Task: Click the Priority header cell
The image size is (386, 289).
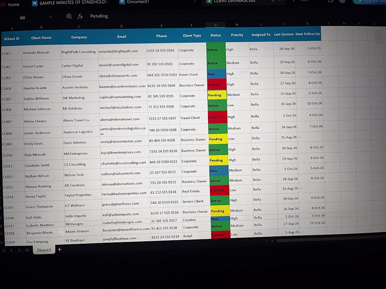Action: pyautogui.click(x=237, y=35)
